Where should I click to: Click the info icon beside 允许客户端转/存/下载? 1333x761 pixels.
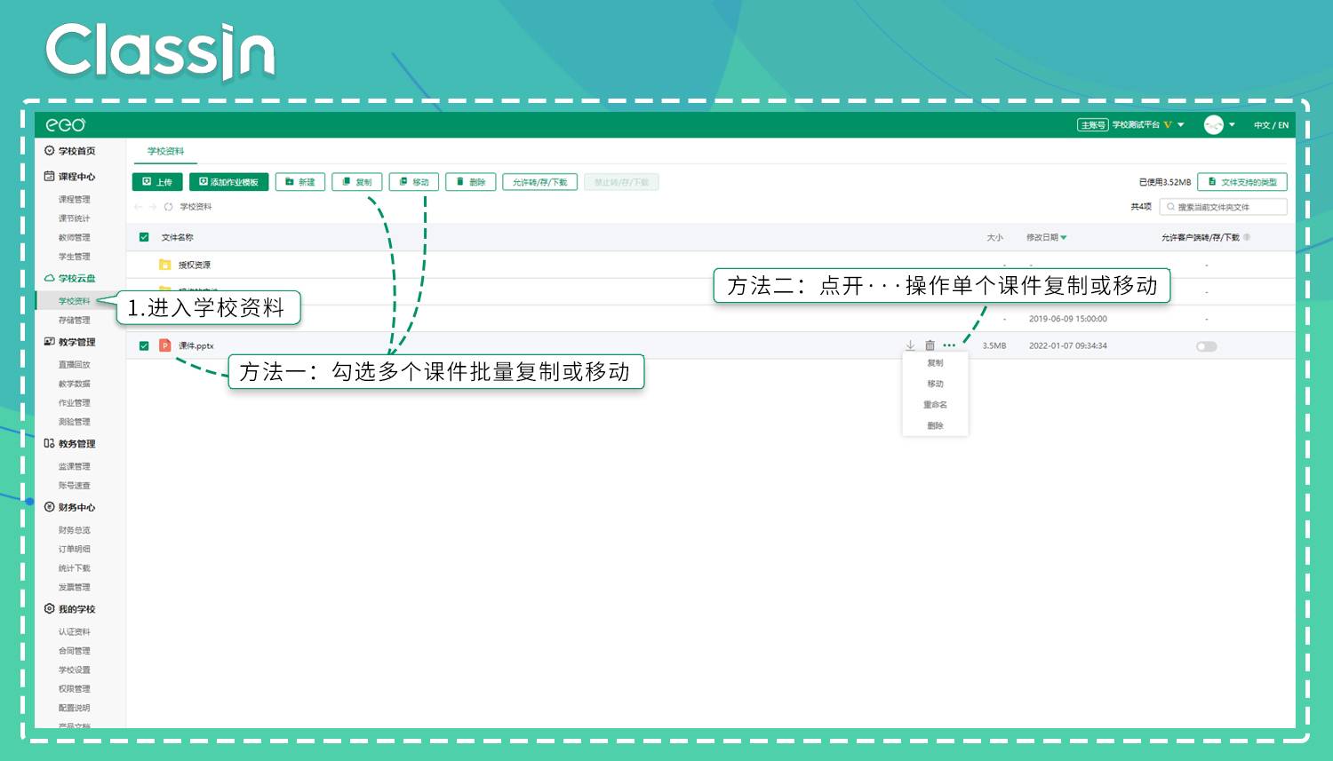tap(1247, 237)
